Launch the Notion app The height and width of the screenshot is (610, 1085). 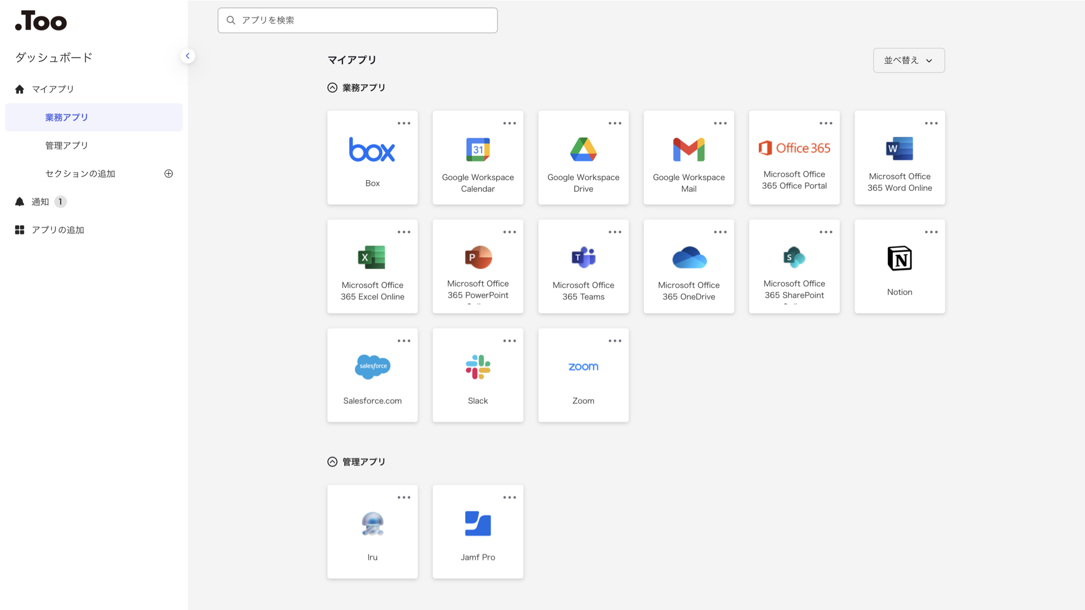(x=899, y=267)
